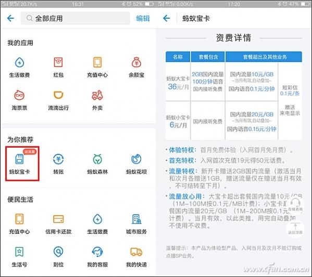The height and width of the screenshot is (277, 312).
Task: Open 蚂蚁花呗 app
Action: [136, 164]
